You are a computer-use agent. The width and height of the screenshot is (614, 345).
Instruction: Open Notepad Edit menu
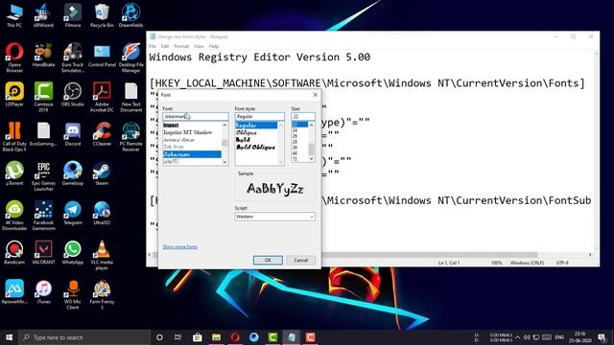click(165, 46)
